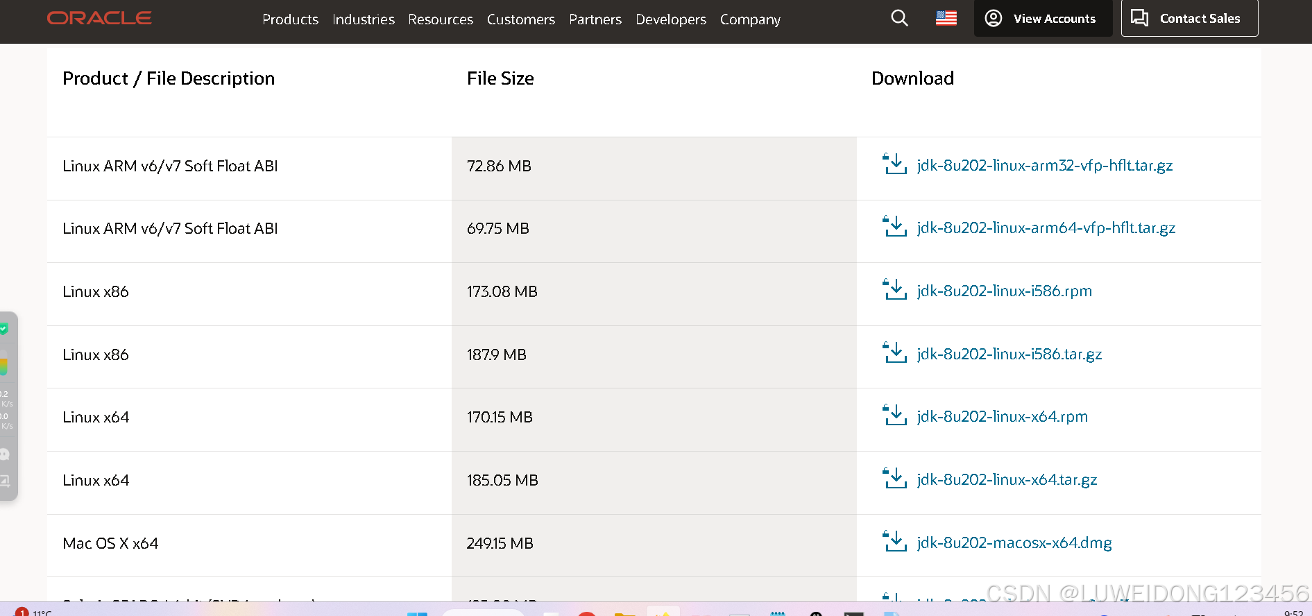Select the US flag country icon
Screen dimensions: 1312x616
pos(946,19)
